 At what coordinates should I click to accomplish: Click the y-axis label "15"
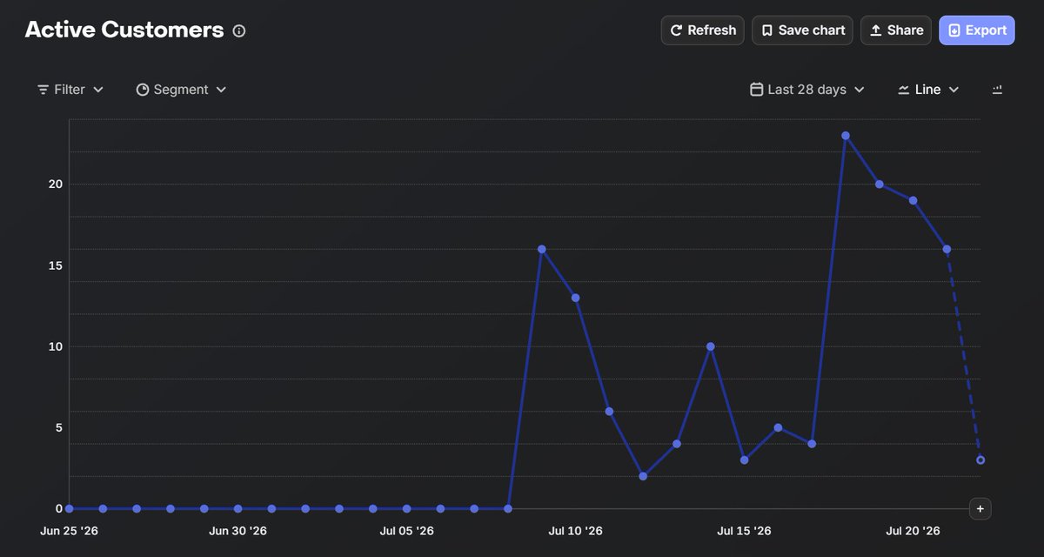click(56, 265)
